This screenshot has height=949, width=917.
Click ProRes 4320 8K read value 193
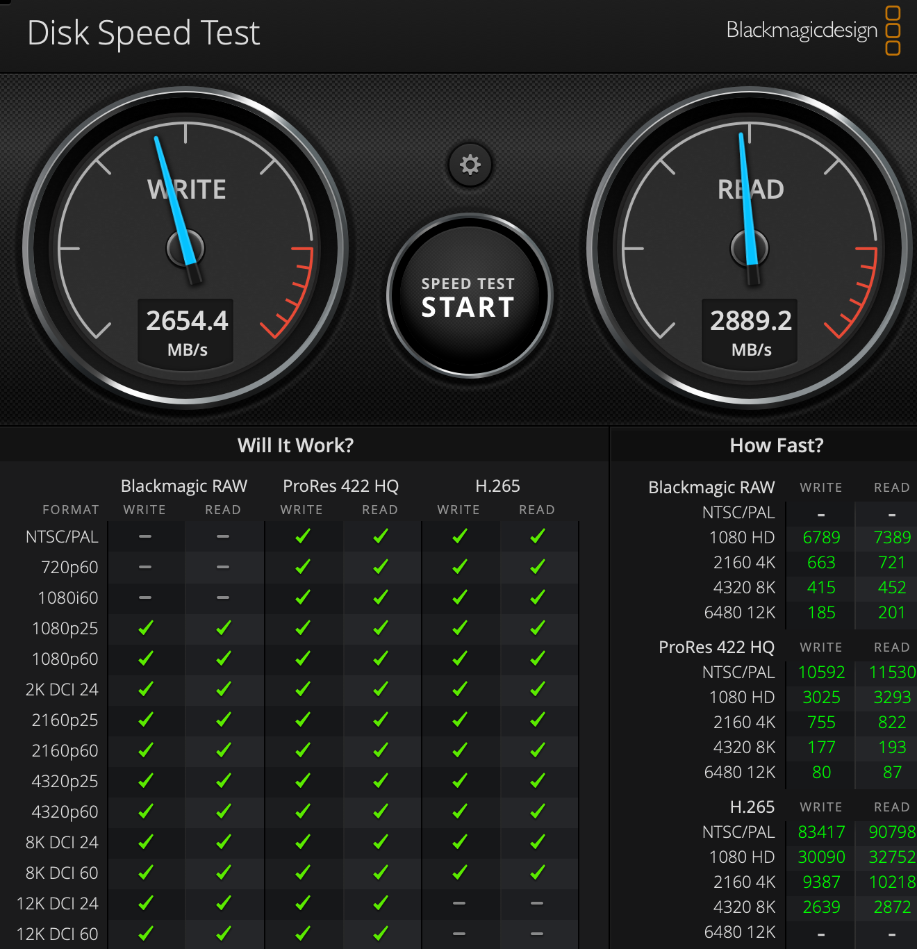(892, 748)
